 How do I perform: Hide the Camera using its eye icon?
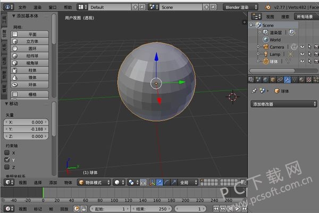coord(302,47)
